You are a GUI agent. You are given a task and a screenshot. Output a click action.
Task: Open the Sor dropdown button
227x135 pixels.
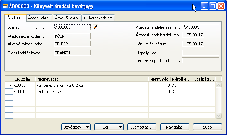(x=109, y=127)
